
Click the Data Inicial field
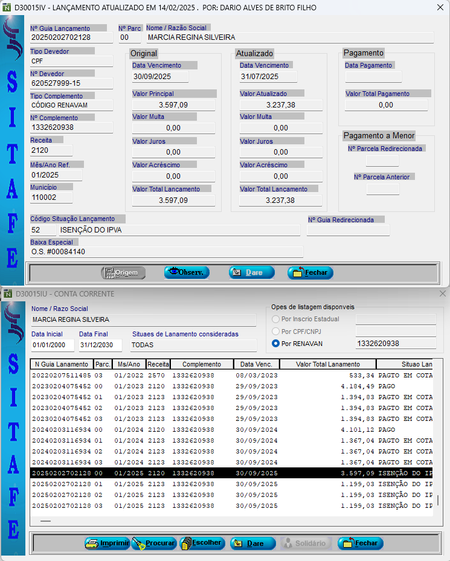click(x=52, y=345)
